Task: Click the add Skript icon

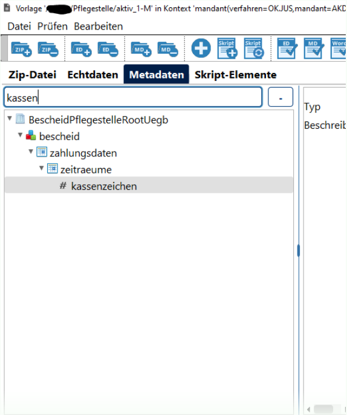Action: coord(227,48)
